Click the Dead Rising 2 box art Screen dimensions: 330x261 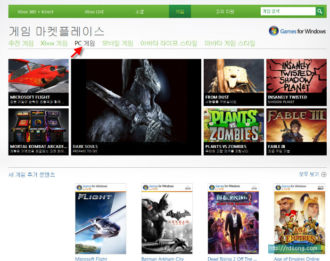pyautogui.click(x=233, y=219)
